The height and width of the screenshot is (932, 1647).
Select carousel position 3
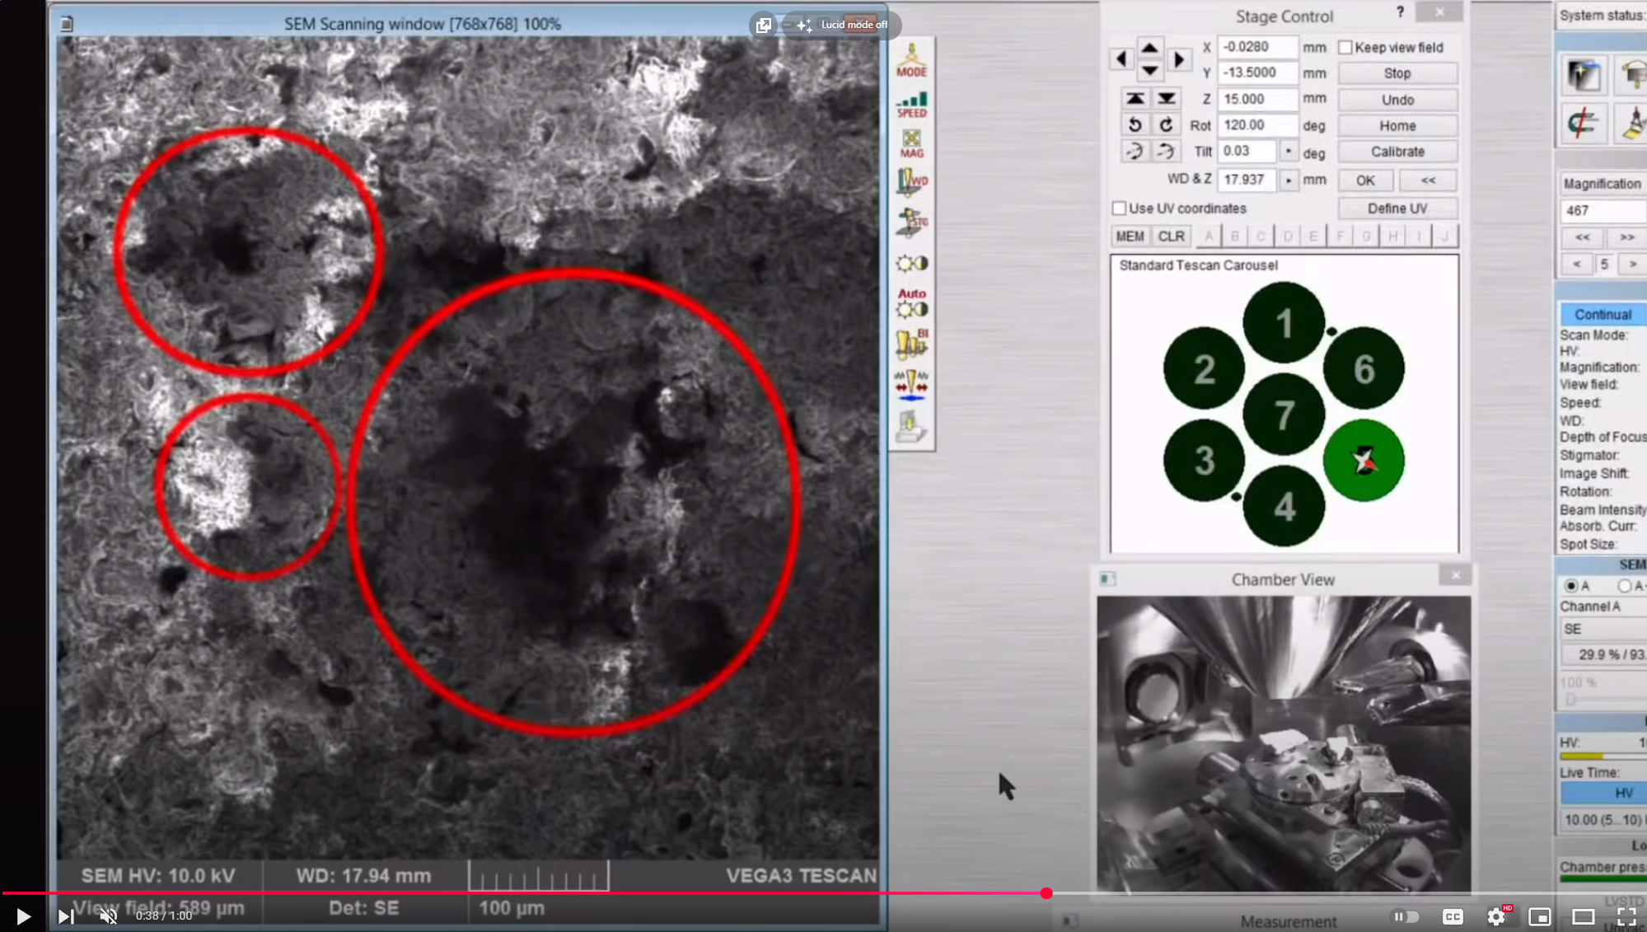[1204, 461]
